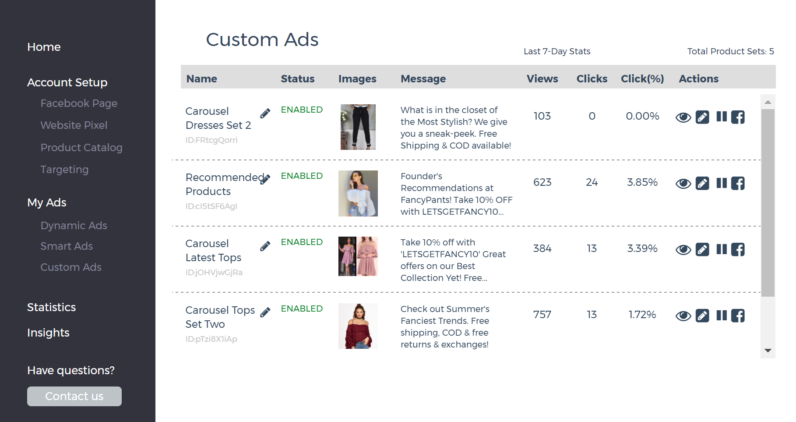Preview Carousel Tops Set Two with eye icon
This screenshot has width=796, height=422.
pos(683,316)
